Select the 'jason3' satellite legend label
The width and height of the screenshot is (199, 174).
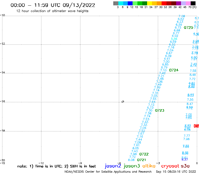(132, 166)
